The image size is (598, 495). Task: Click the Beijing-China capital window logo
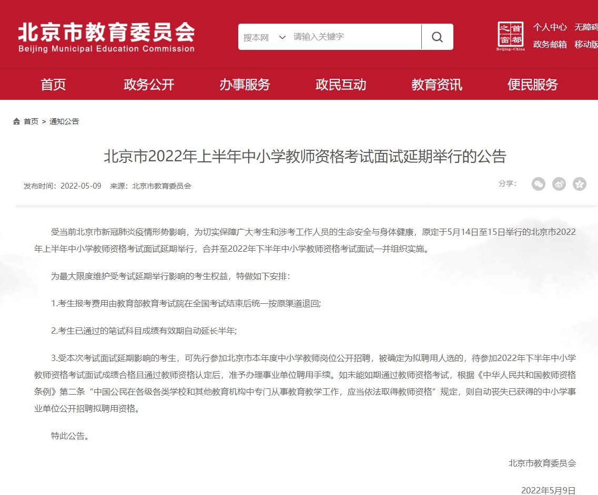coord(510,37)
